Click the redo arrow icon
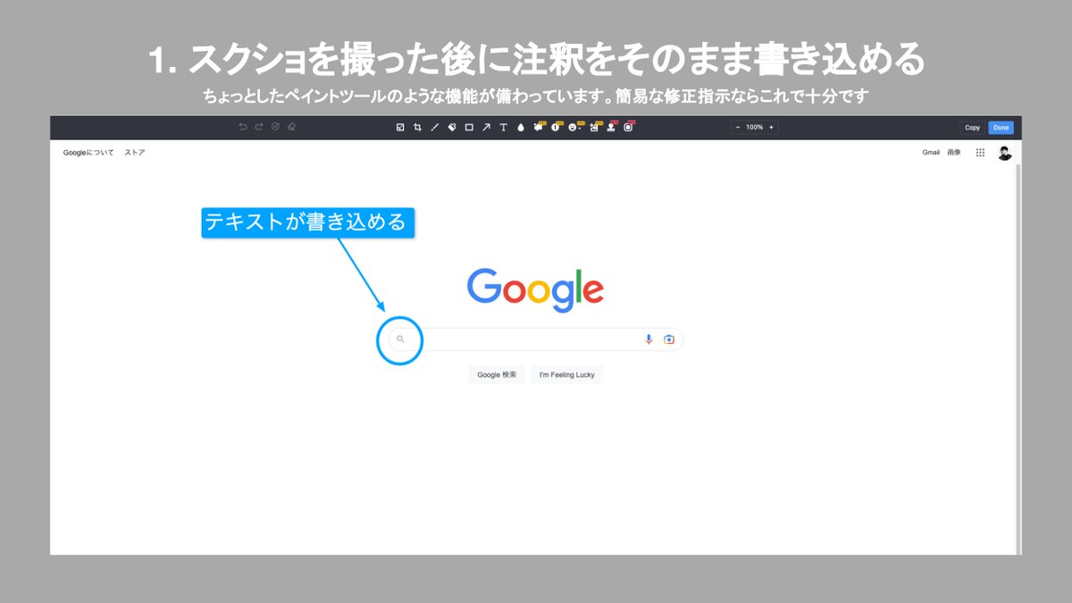Image resolution: width=1072 pixels, height=603 pixels. (259, 127)
